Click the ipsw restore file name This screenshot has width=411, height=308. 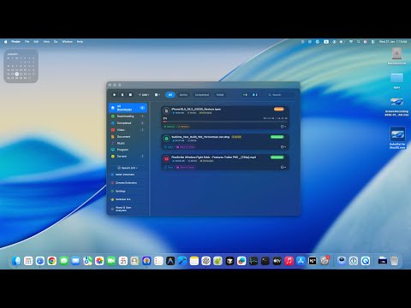(x=196, y=109)
